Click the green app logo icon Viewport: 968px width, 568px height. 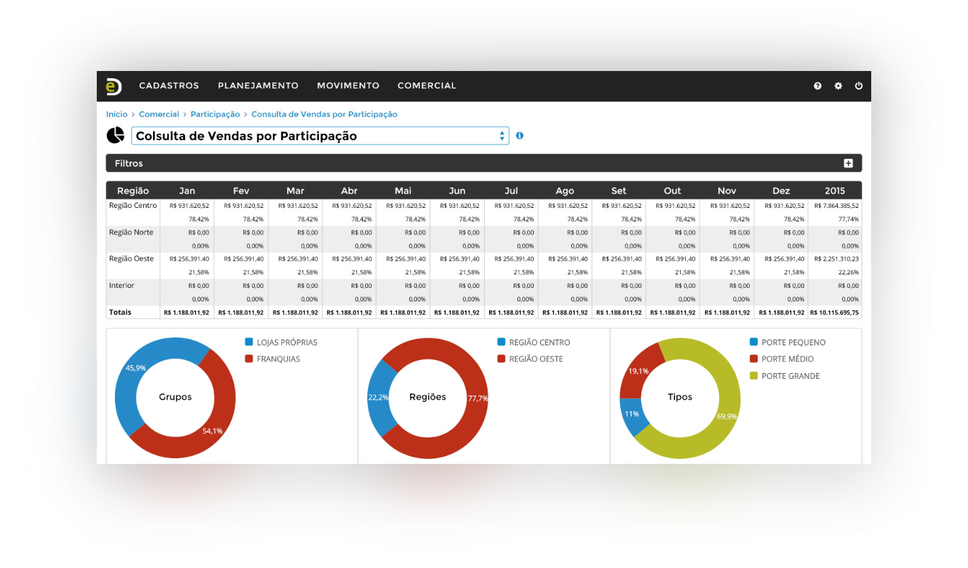114,86
